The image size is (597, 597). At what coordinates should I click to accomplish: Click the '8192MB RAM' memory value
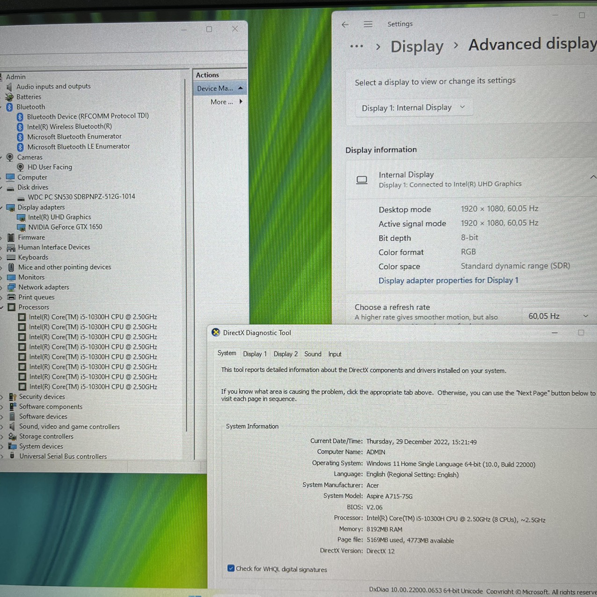[384, 529]
